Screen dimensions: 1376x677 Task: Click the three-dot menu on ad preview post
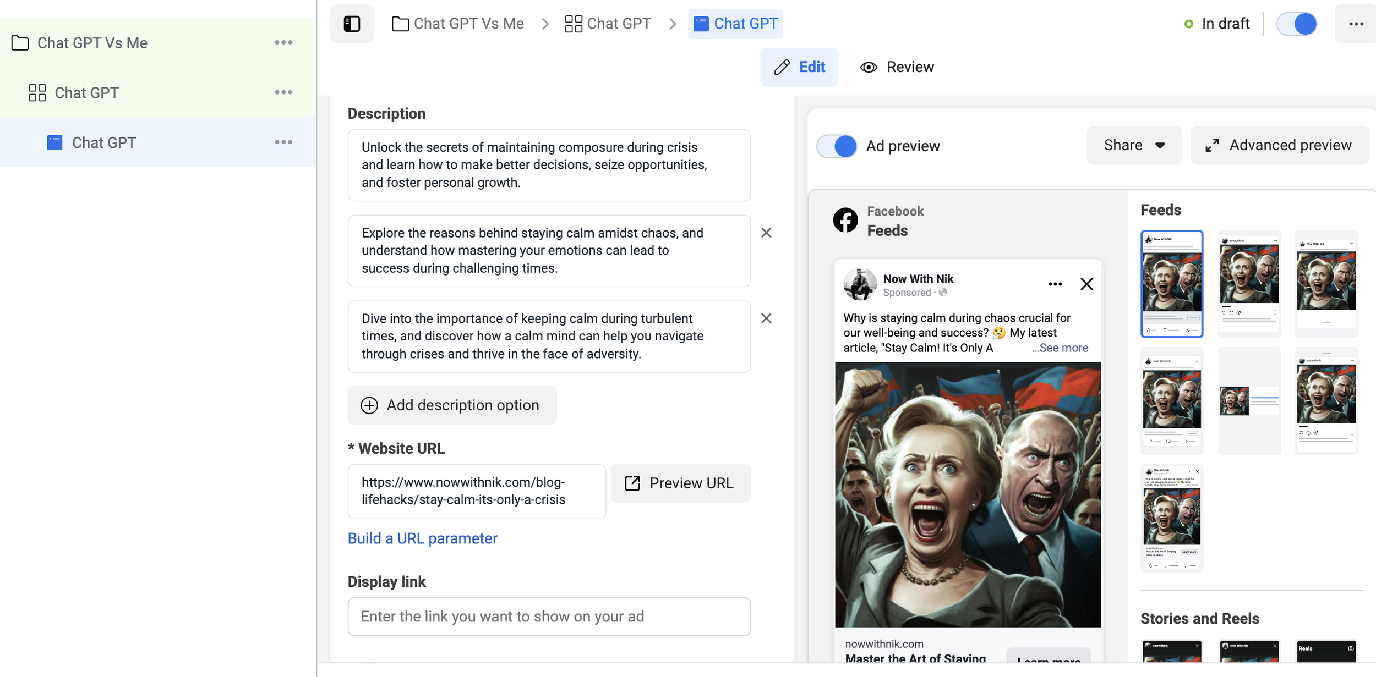1055,284
